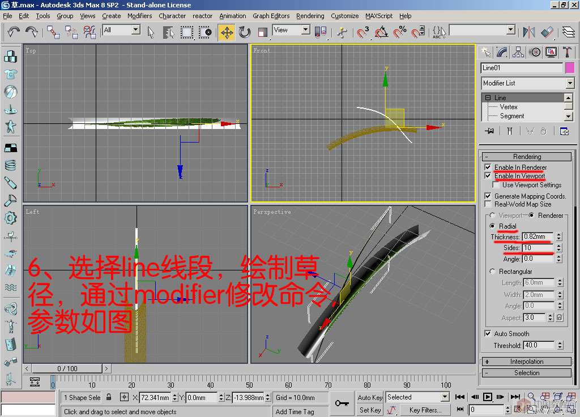The image size is (580, 417).
Task: Activate the Bind to Space Warp tool
Action: [x=89, y=32]
